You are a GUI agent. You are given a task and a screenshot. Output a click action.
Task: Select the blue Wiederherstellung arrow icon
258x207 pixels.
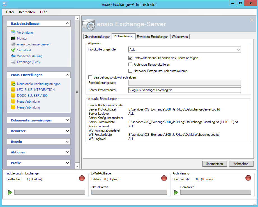click(13, 56)
